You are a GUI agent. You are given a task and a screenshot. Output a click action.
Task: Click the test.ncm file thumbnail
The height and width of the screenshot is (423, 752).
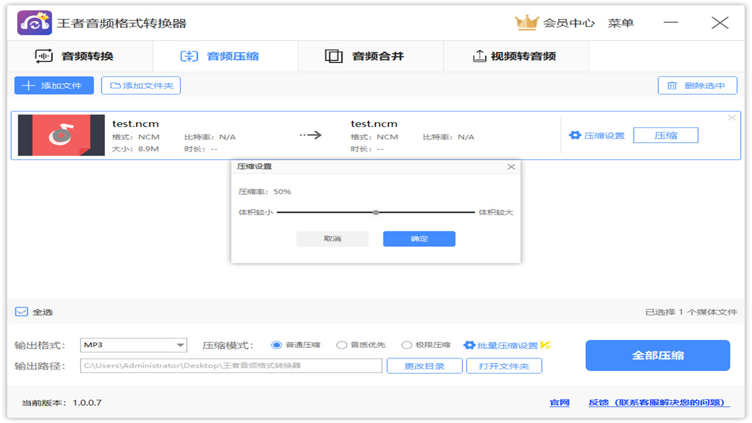(x=61, y=135)
